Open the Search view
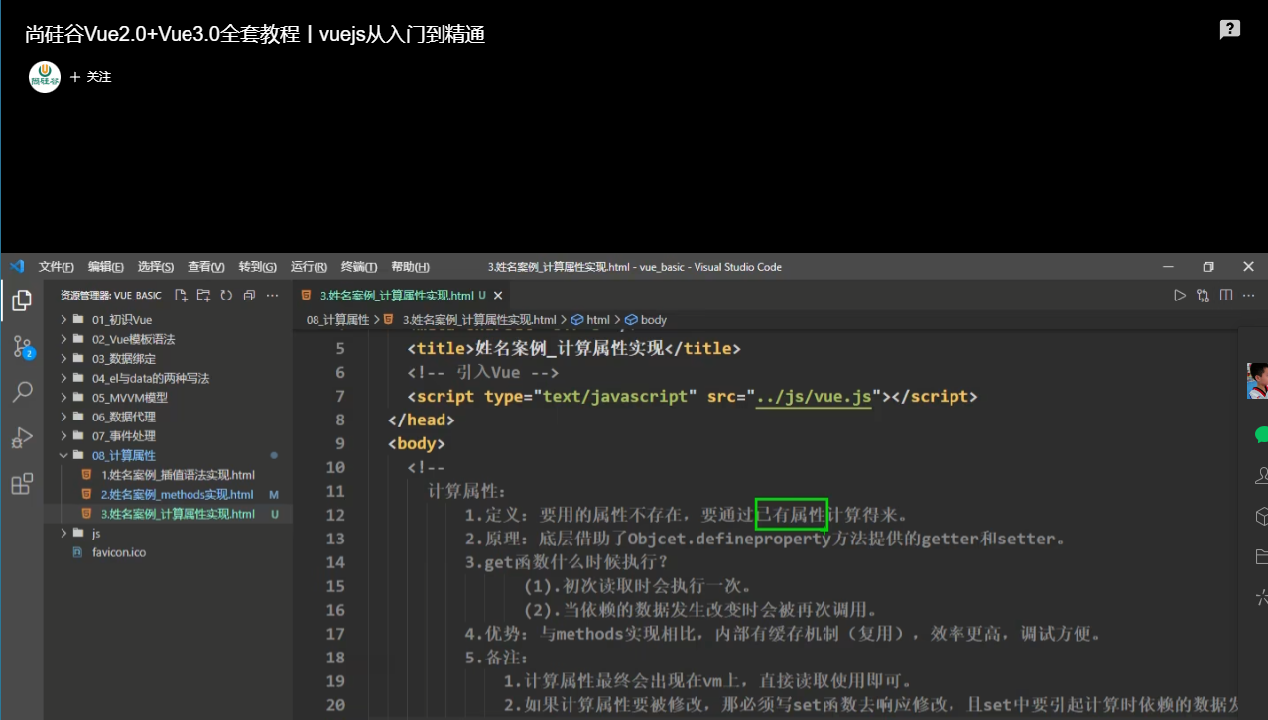 pyautogui.click(x=21, y=392)
